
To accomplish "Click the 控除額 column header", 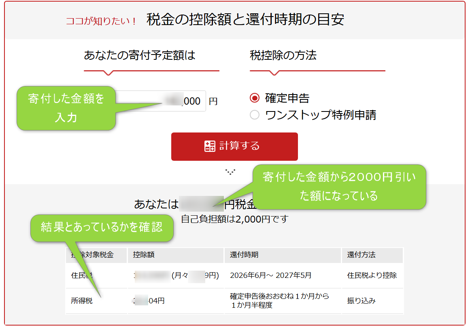I will point(144,255).
